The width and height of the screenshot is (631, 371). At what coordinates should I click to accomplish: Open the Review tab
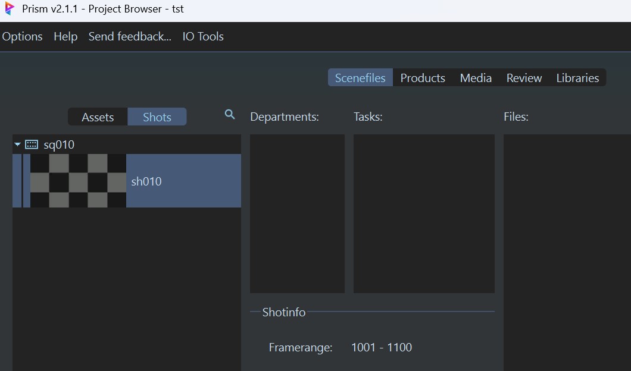click(x=524, y=78)
